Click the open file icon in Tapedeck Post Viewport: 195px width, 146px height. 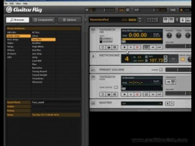109,94
